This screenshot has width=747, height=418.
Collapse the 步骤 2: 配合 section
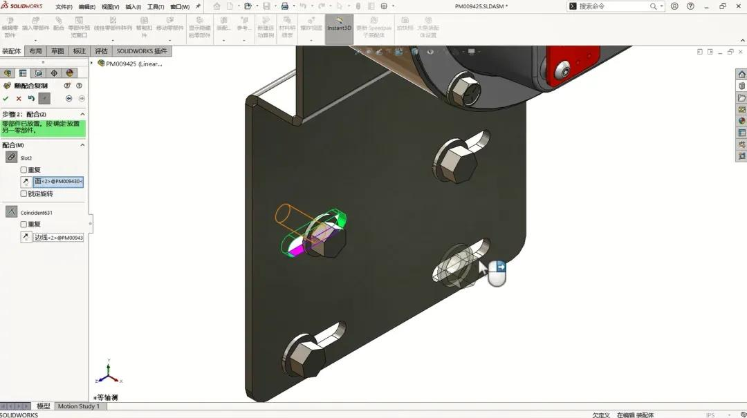click(x=83, y=114)
